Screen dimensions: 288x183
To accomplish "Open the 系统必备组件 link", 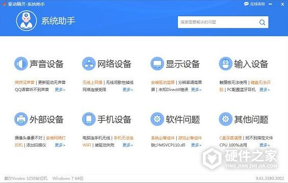I will click(x=163, y=138).
